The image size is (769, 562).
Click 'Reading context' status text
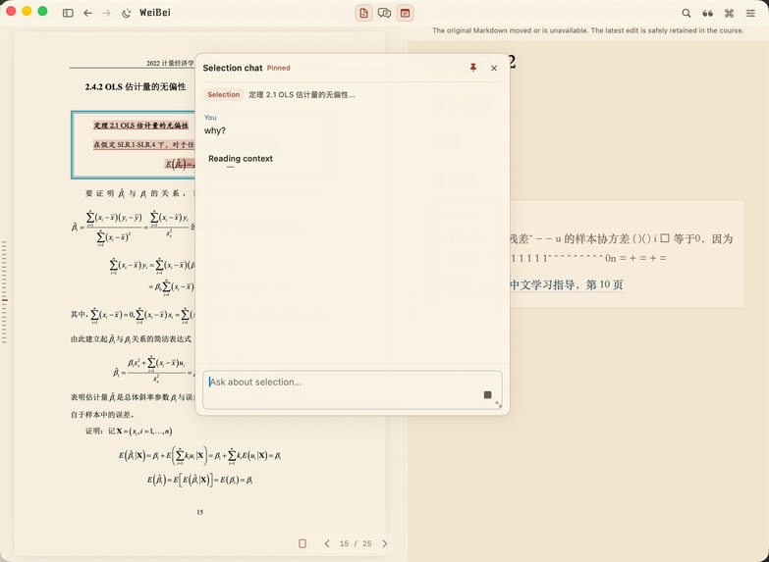click(x=241, y=158)
